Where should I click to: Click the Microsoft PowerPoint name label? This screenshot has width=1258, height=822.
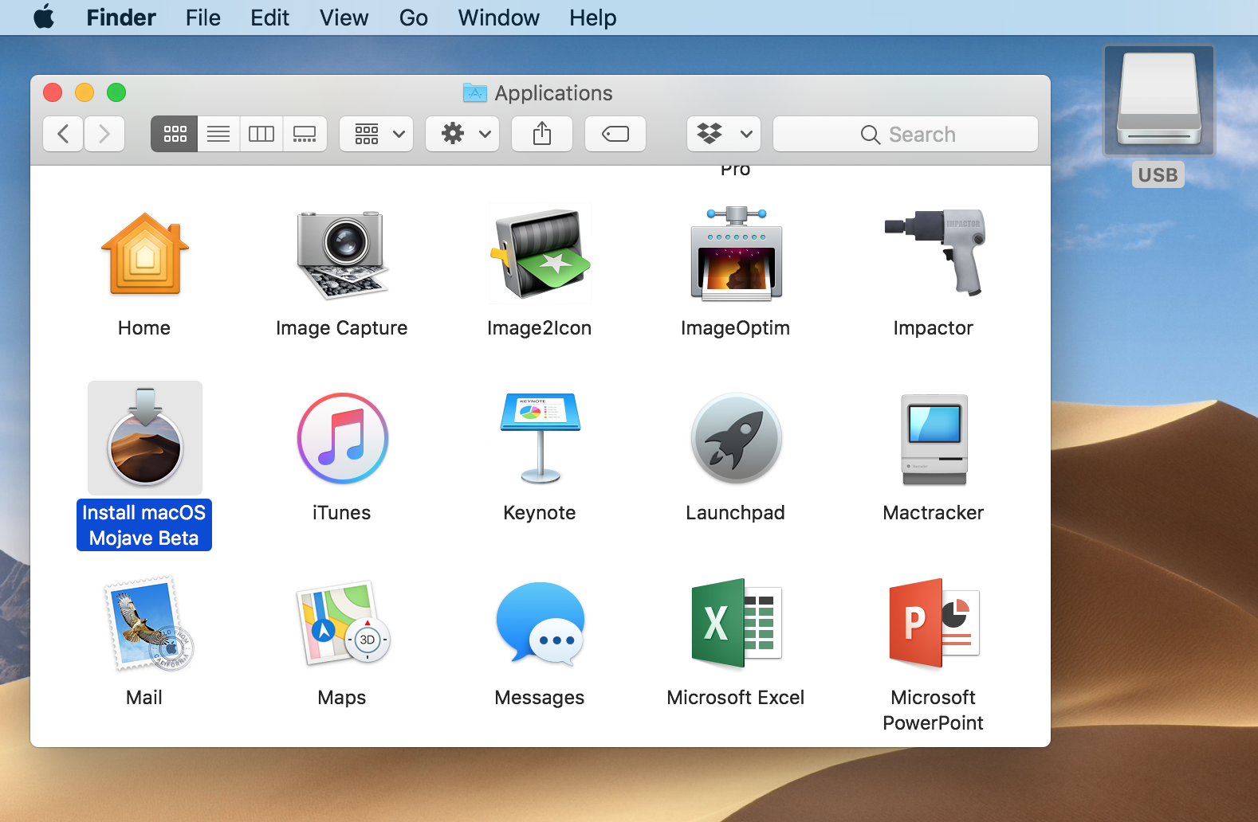click(934, 710)
